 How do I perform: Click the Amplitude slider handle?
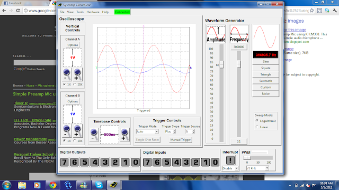click(221, 64)
